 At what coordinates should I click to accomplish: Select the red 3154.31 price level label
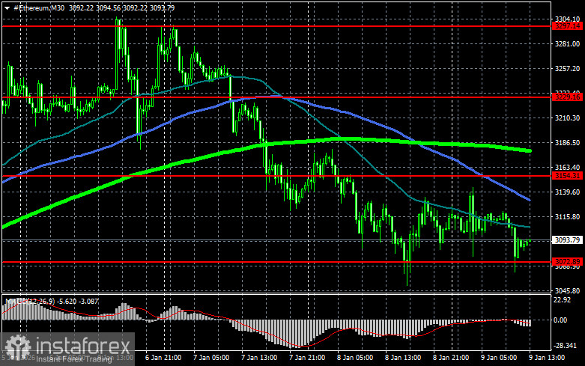pos(567,176)
